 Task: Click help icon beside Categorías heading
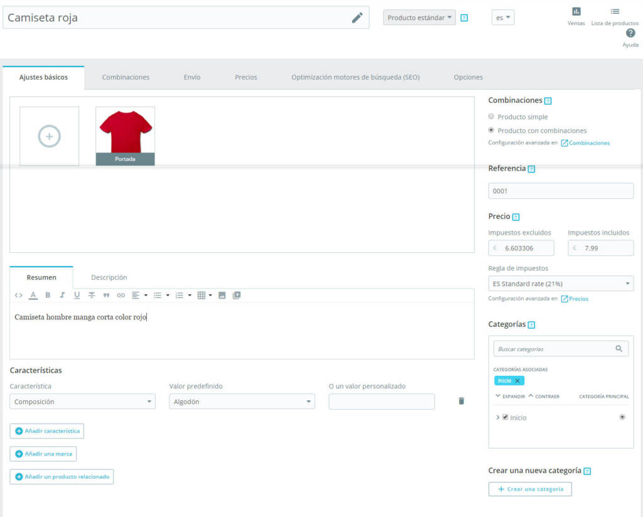click(x=531, y=325)
